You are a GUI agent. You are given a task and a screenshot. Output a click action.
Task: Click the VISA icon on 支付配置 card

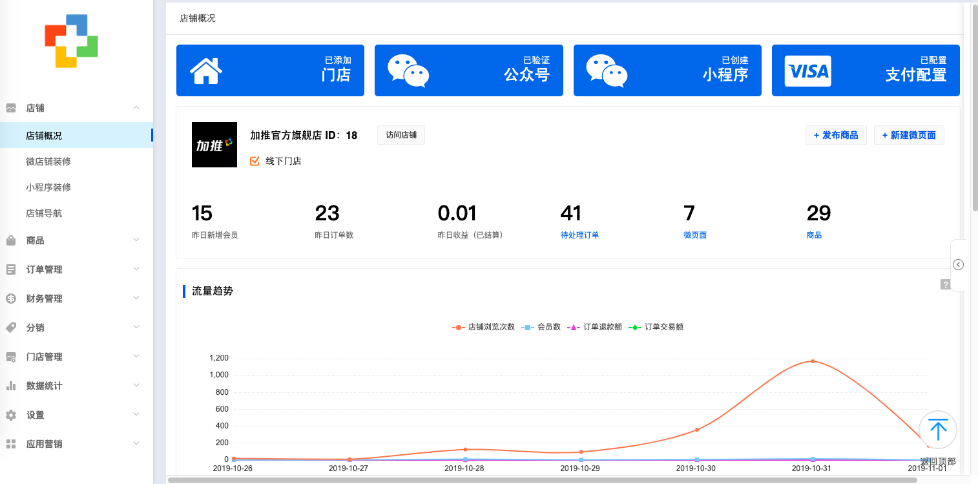coord(808,70)
